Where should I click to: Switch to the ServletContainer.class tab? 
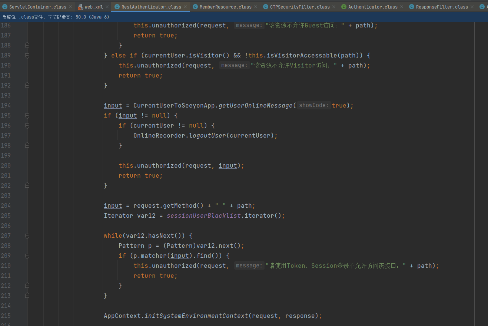[x=37, y=7]
